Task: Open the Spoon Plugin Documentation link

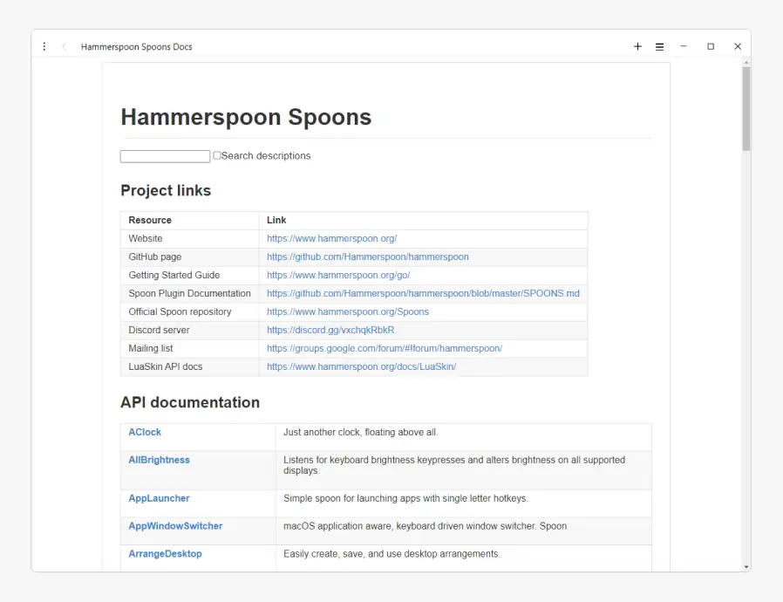Action: click(423, 293)
